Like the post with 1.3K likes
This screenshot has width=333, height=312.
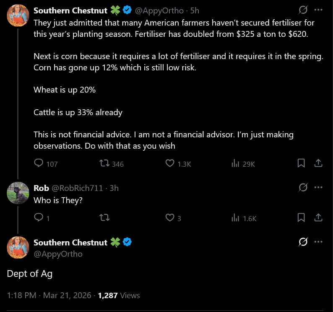170,163
